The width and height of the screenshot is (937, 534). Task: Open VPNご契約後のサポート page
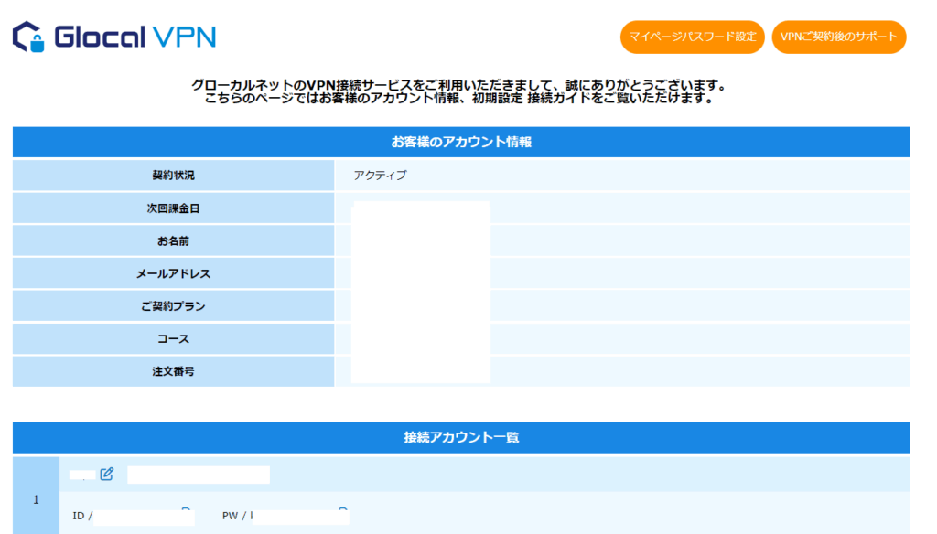click(x=838, y=37)
